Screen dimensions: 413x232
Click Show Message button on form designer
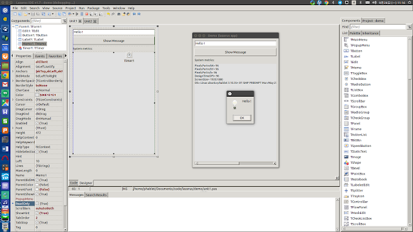[114, 41]
